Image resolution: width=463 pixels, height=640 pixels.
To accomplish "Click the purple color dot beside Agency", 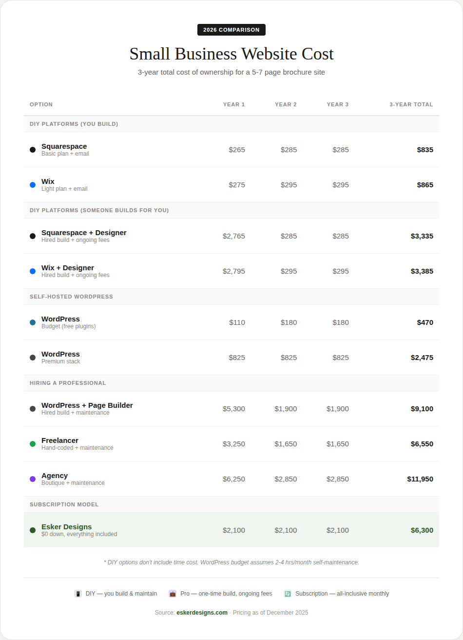I will (32, 479).
